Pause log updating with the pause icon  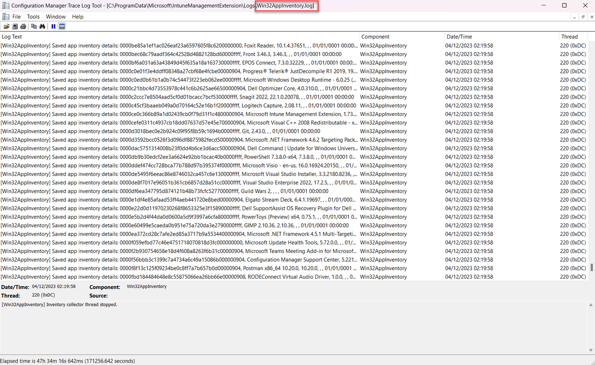[x=53, y=26]
